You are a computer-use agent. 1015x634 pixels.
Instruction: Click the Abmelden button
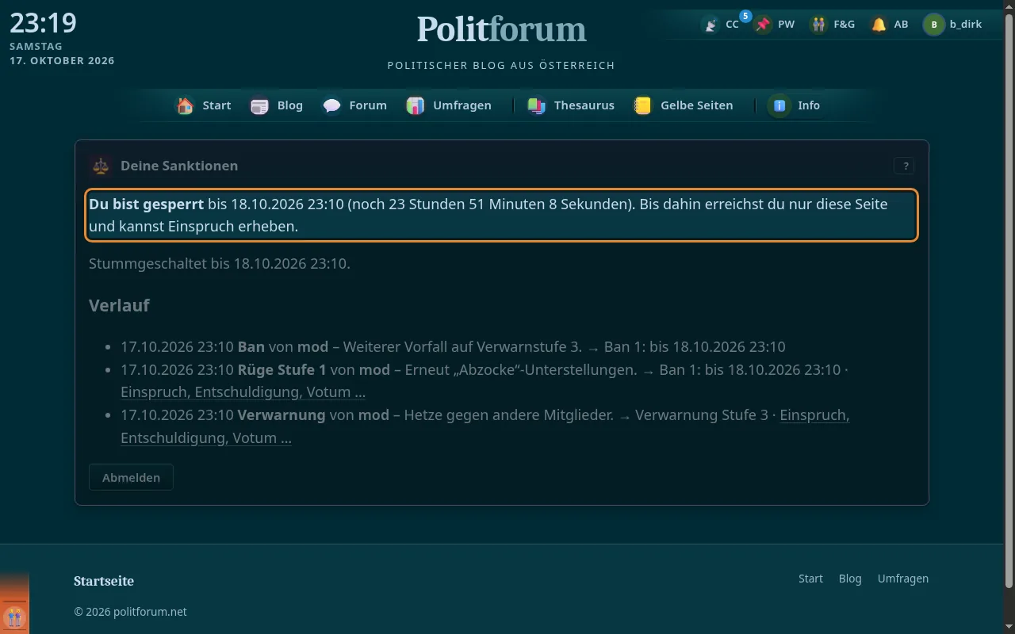click(x=131, y=477)
